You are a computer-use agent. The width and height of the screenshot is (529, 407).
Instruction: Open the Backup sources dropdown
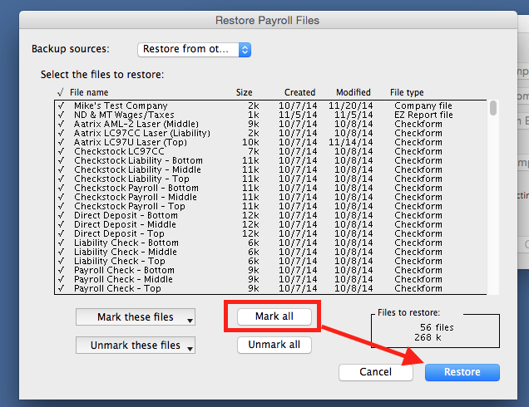click(x=193, y=49)
